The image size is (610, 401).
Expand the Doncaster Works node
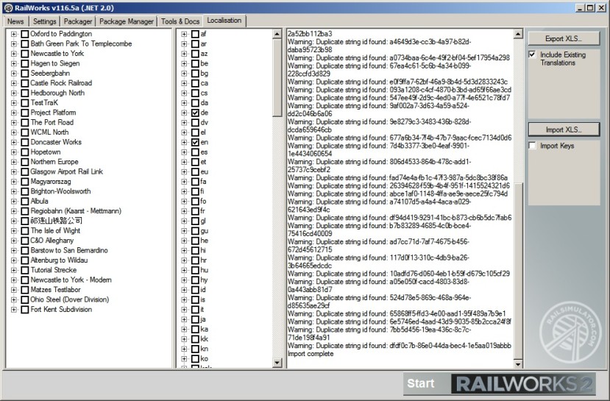[x=14, y=142]
